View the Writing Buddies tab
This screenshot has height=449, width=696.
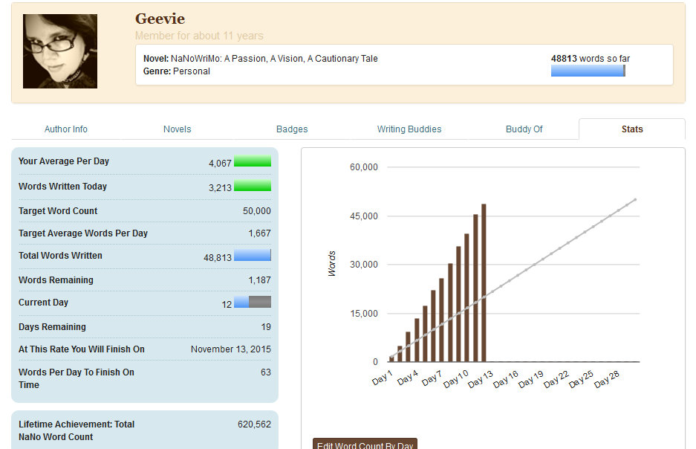(409, 129)
